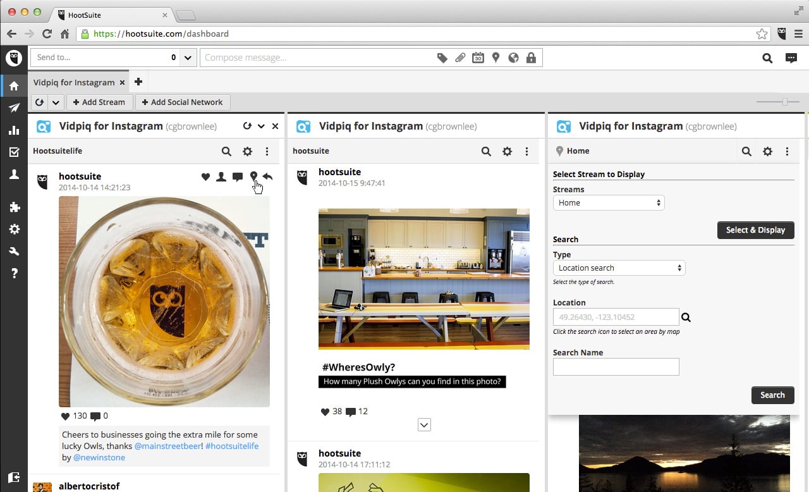
Task: Click search magnifier in hootsuite stream header
Action: tap(486, 151)
